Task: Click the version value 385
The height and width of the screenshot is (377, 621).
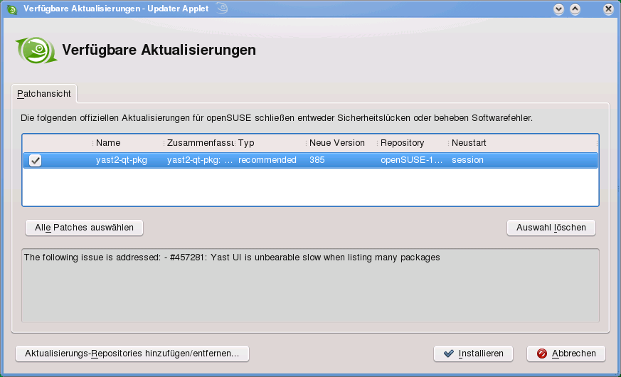Action: point(317,160)
